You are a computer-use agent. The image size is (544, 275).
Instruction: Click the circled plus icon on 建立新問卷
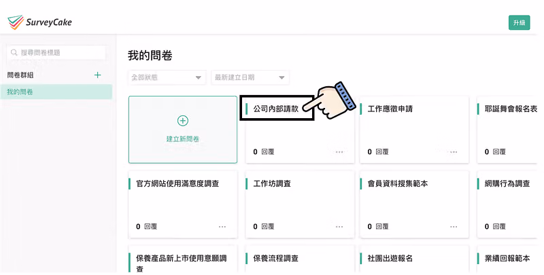pyautogui.click(x=183, y=121)
